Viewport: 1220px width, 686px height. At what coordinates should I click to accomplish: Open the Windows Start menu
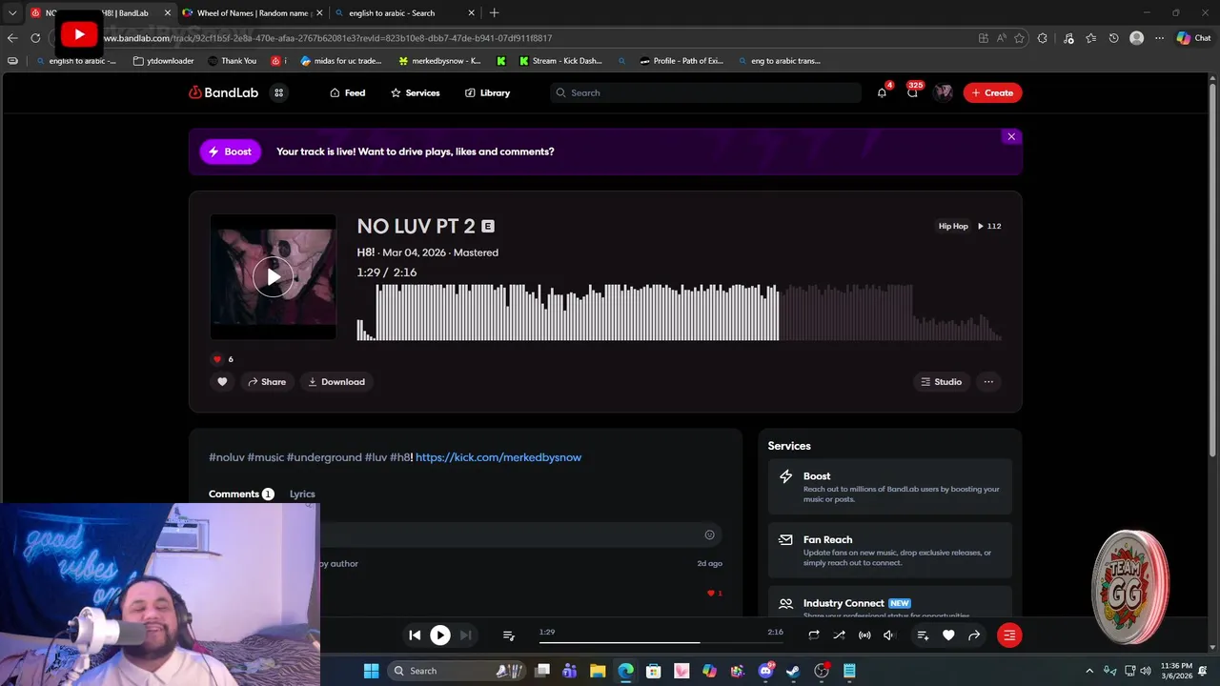[371, 671]
